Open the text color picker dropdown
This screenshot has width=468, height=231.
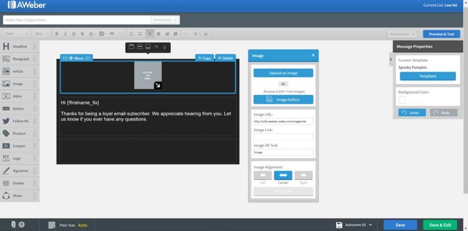tap(91, 34)
